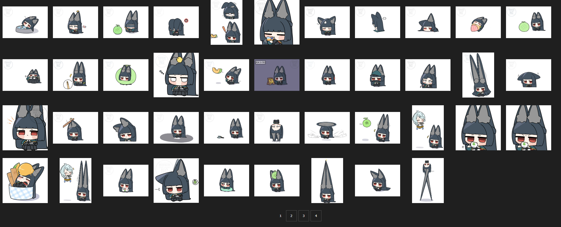
Task: Open thumbnail of character with pink checkered mask
Action: point(478,22)
